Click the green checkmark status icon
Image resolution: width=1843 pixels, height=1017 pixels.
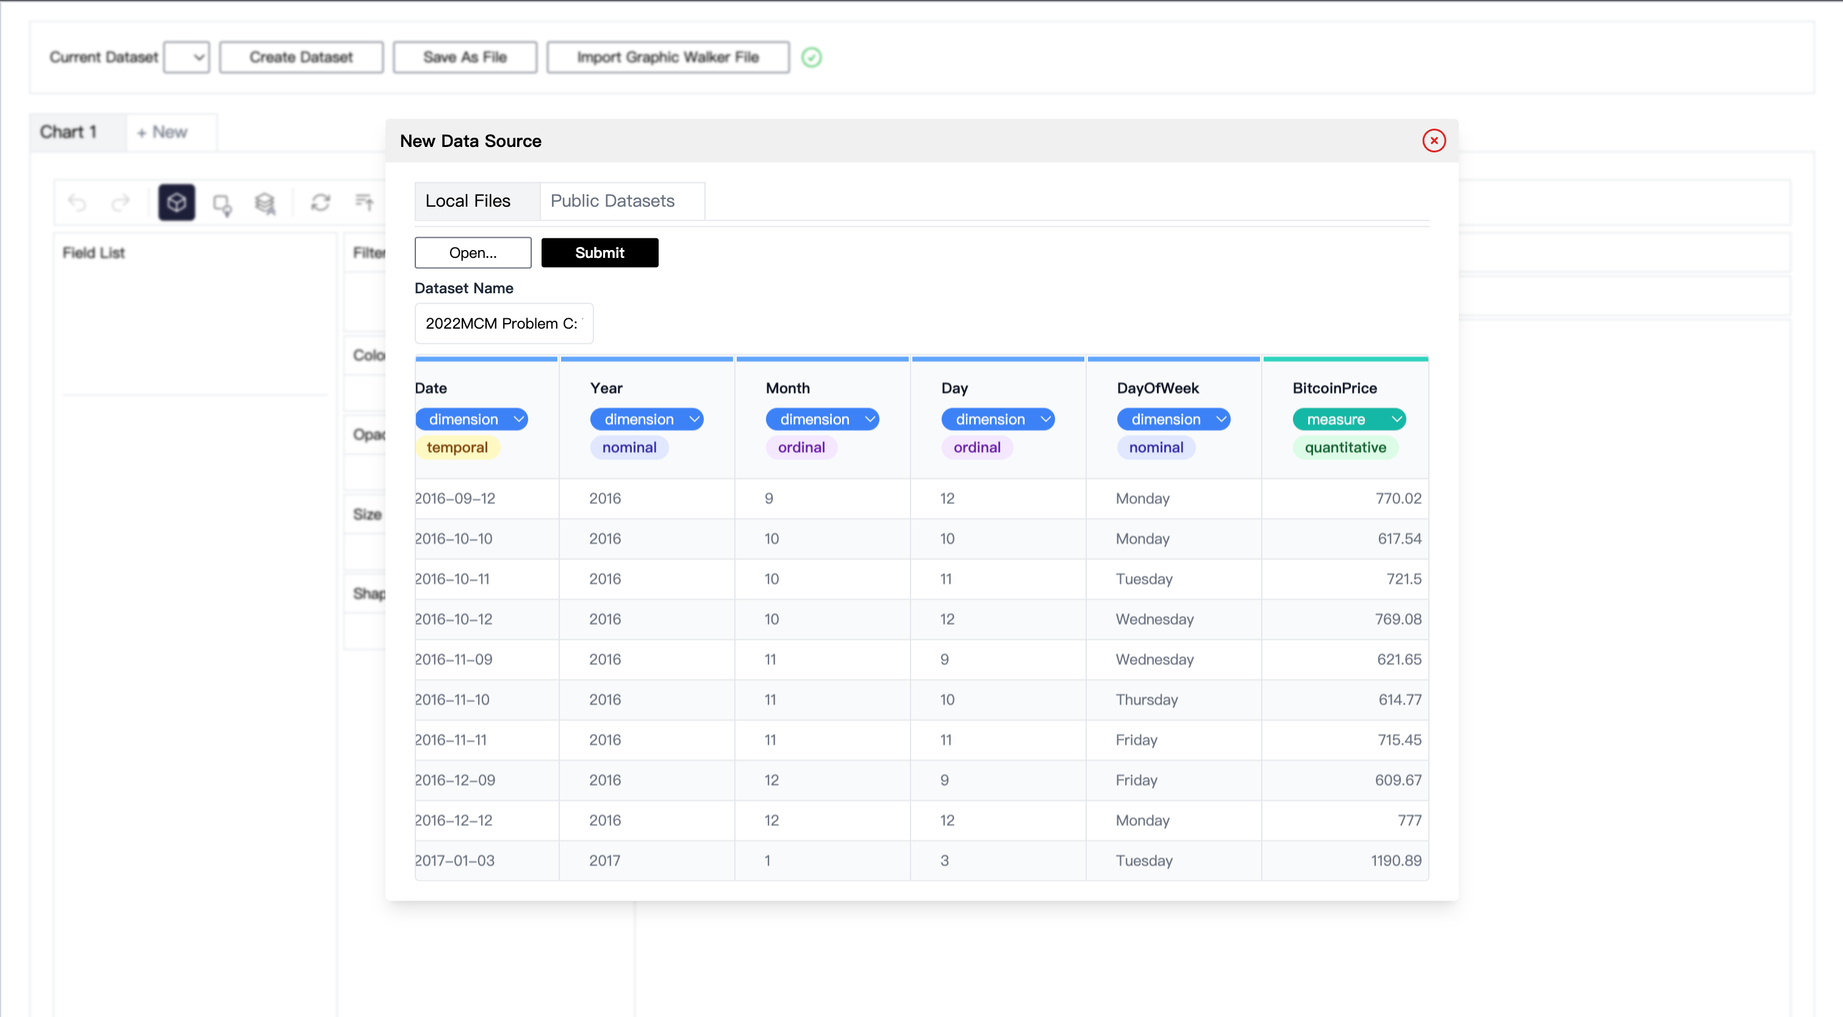pos(811,57)
